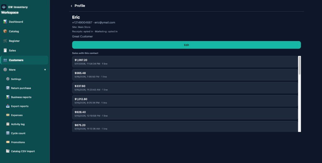Open Return purchase page
Image resolution: width=322 pixels, height=163 pixels.
26,88
